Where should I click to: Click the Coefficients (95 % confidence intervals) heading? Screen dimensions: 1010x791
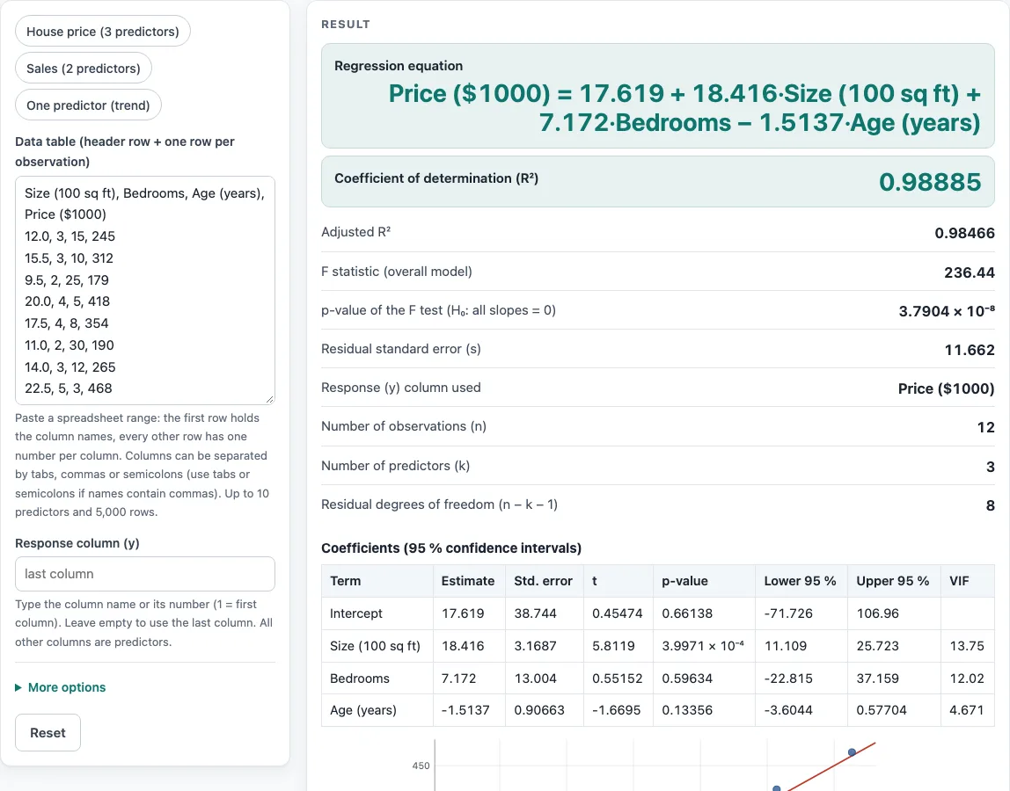tap(450, 548)
